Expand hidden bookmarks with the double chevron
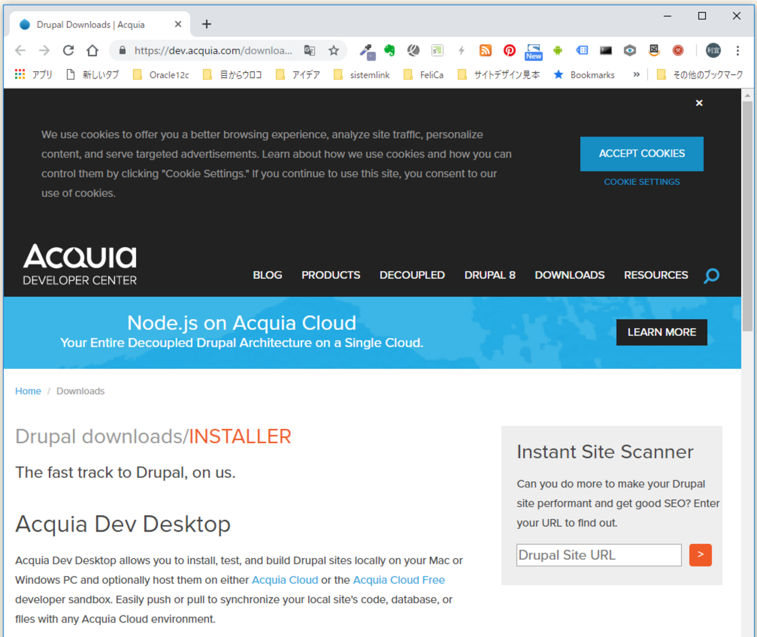 point(636,74)
